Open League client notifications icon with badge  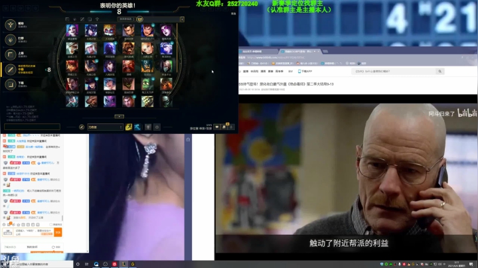(224, 127)
